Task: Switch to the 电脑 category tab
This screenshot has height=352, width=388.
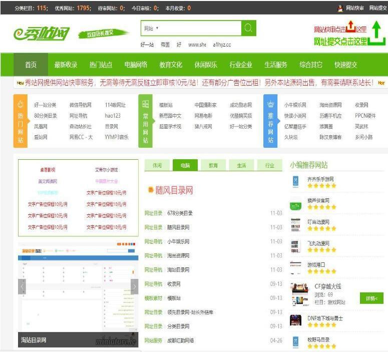Action: pos(185,165)
